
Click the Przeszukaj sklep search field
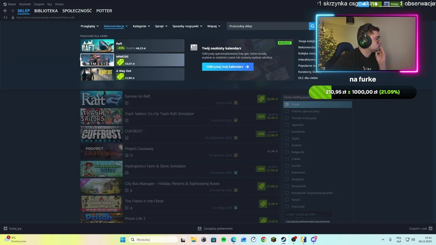click(268, 26)
